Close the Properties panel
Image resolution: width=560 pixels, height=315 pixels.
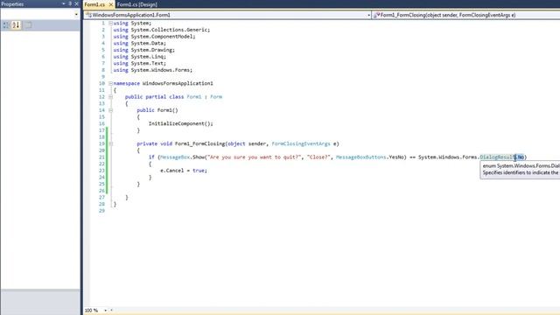click(76, 3)
